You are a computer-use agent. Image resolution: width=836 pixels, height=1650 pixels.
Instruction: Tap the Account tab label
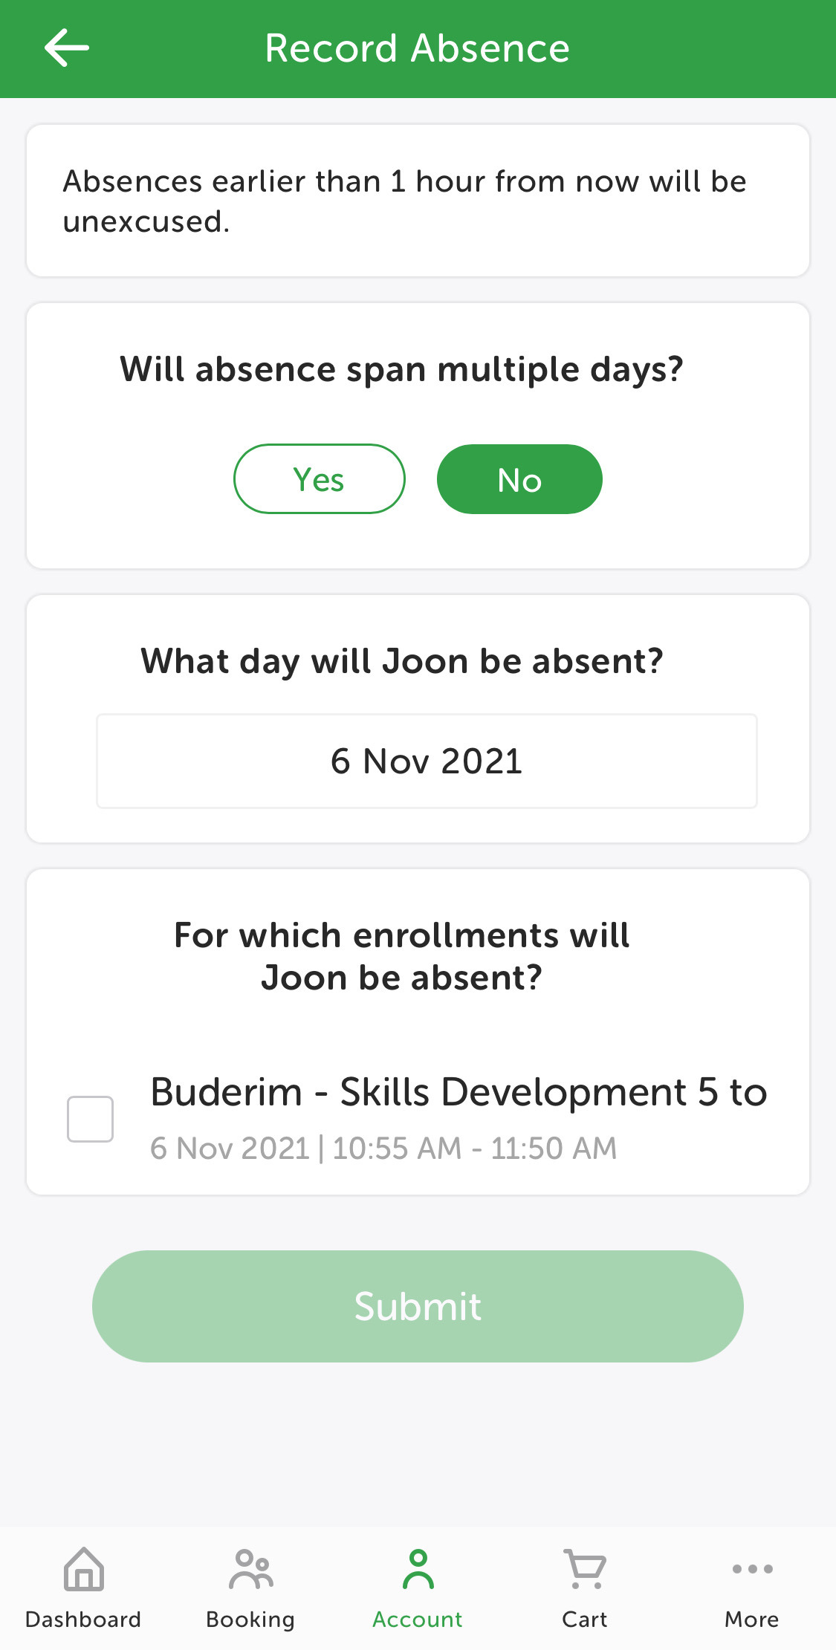point(418,1620)
